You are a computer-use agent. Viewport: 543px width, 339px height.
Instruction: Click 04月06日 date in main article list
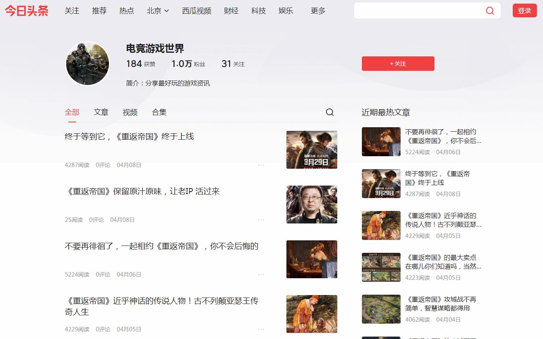point(129,275)
